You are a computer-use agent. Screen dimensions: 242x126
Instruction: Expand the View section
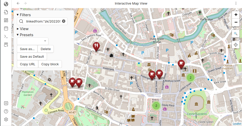point(18,29)
